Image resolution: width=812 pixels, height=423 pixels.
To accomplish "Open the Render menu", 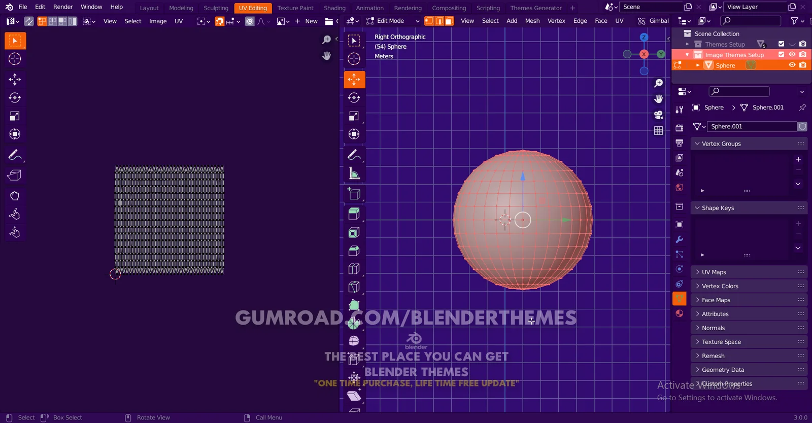I will 63,7.
